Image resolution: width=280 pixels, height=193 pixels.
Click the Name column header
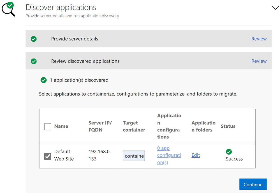point(61,126)
